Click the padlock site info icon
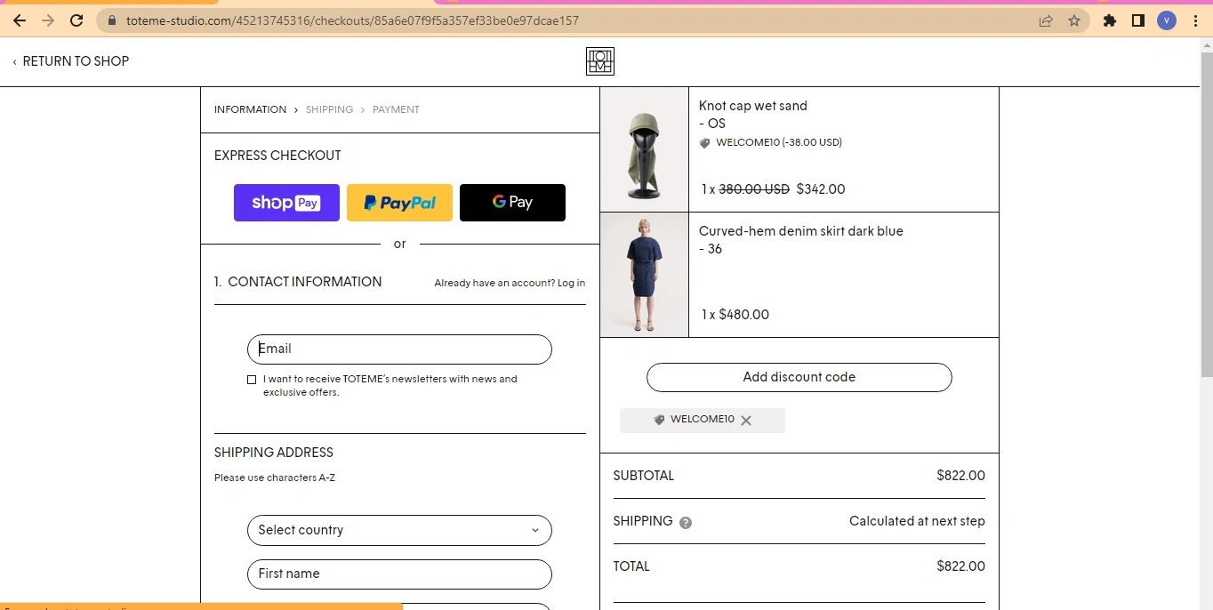The height and width of the screenshot is (610, 1213). (x=111, y=20)
